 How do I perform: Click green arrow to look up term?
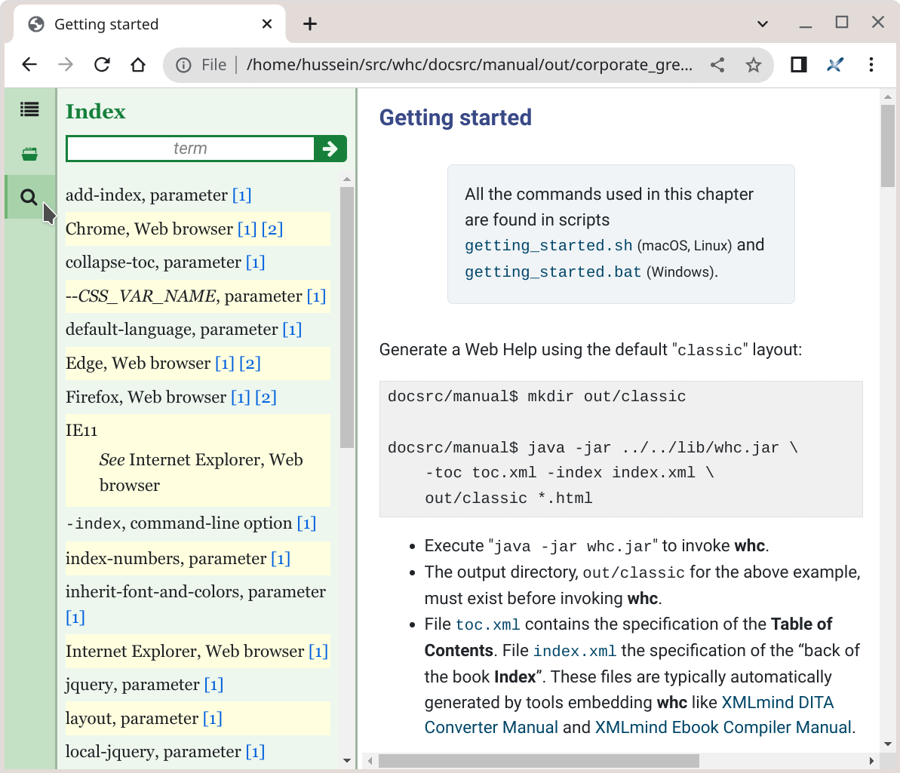(x=330, y=149)
